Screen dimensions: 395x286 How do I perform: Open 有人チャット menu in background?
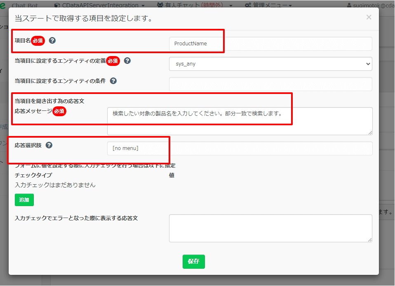point(195,5)
